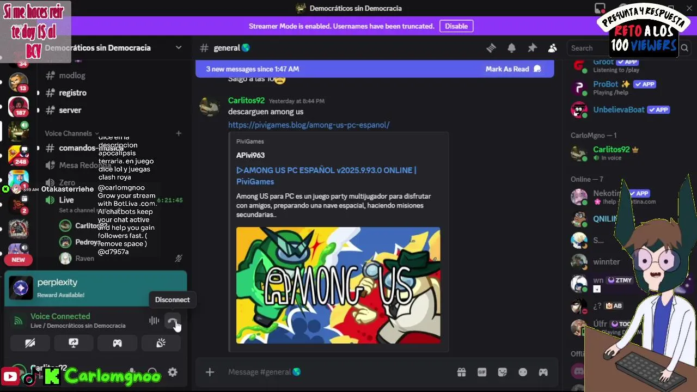Select UnbelievaBoat in the member list
This screenshot has height=392, width=697.
(x=626, y=110)
